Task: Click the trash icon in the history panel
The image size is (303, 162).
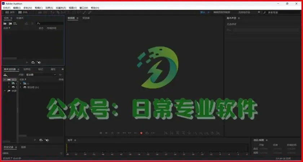Action: (x=61, y=153)
